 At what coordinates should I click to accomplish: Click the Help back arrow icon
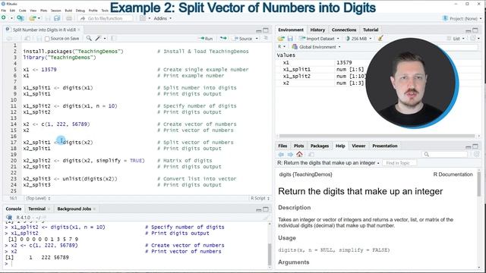point(281,154)
